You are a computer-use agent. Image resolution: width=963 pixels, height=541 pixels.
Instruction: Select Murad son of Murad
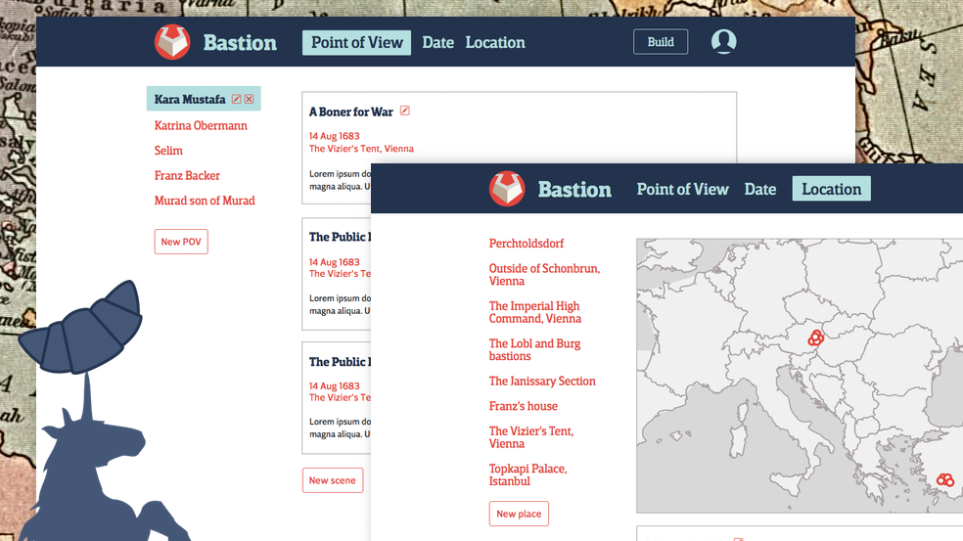click(x=205, y=201)
